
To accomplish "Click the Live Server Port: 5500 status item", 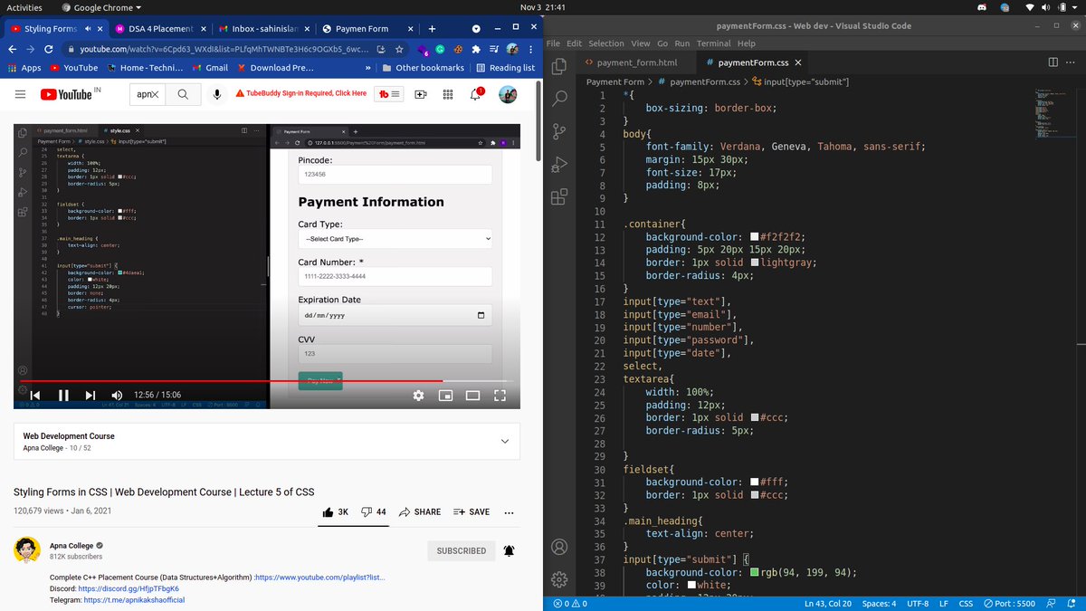I will (x=1009, y=604).
